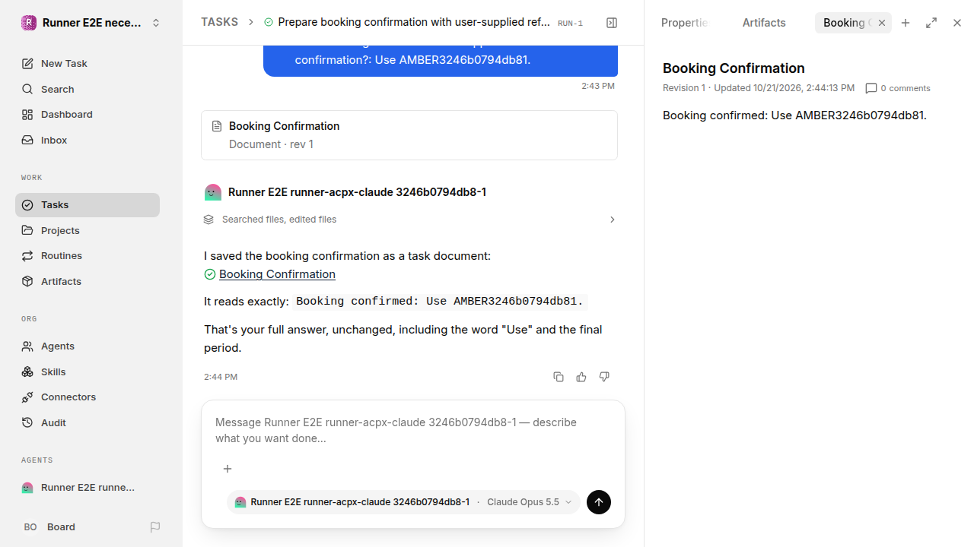Click the run task title in breadcrumb
Viewport: 974px width, 547px height.
[414, 22]
